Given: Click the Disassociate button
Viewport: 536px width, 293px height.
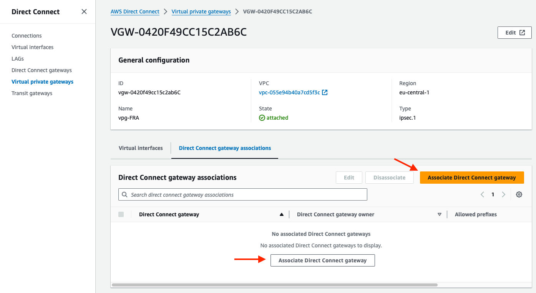Looking at the screenshot, I should tap(389, 178).
